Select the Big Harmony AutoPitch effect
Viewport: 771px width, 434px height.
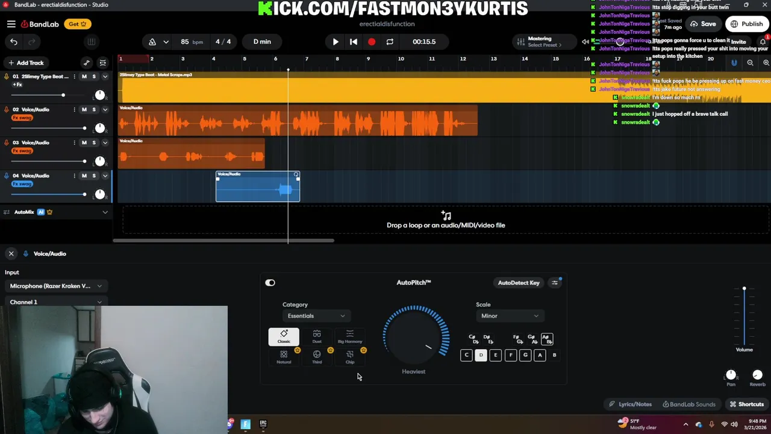pyautogui.click(x=350, y=337)
